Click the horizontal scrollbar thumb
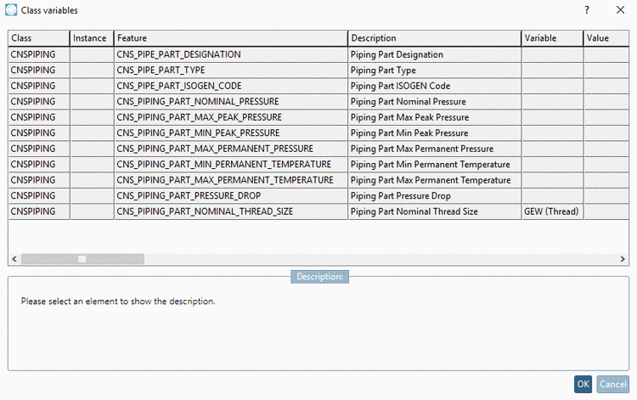This screenshot has width=637, height=400. 82,259
